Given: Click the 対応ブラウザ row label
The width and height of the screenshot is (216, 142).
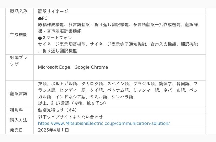Looking at the screenshot, I should 19,61.
